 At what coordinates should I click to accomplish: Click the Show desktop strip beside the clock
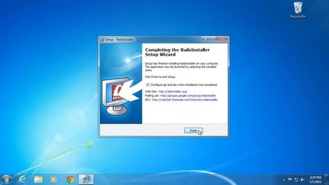pyautogui.click(x=327, y=180)
